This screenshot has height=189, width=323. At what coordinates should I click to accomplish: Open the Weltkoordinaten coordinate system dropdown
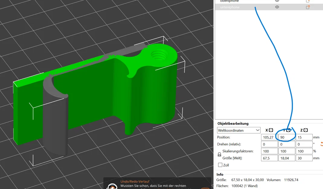[239, 130]
